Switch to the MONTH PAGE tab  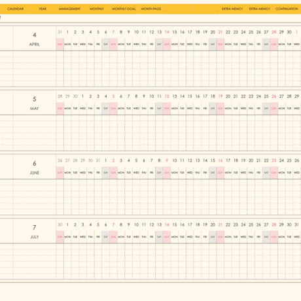click(151, 9)
